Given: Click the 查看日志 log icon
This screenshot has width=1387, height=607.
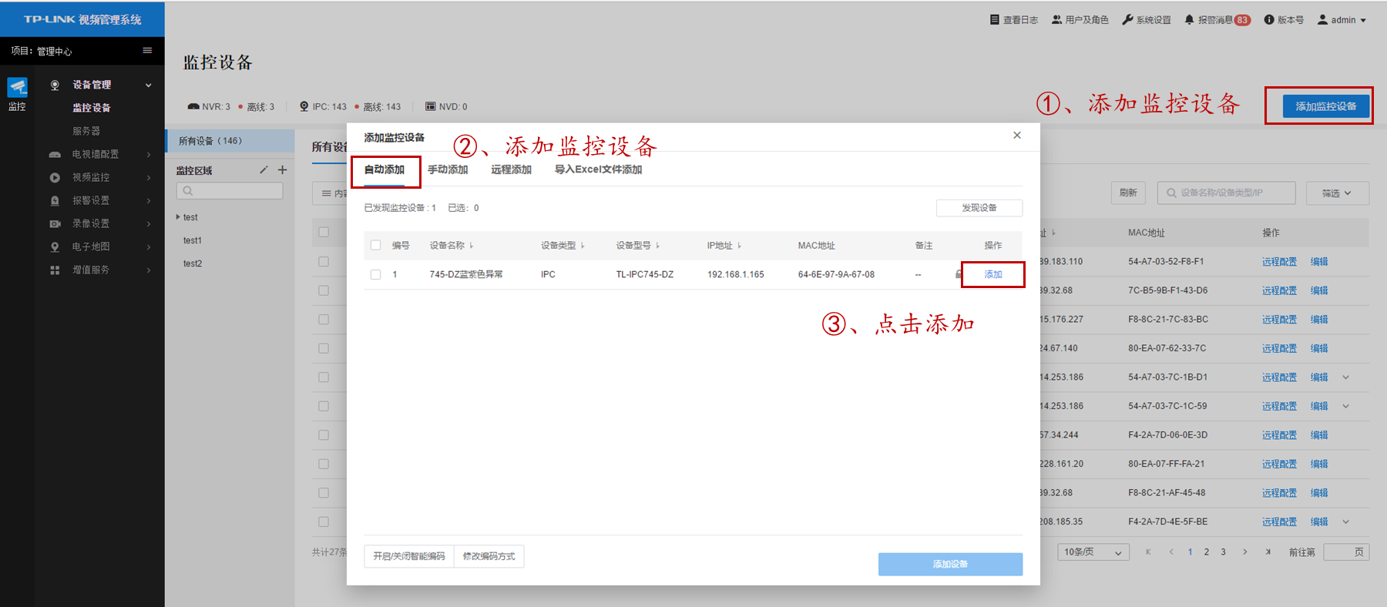Looking at the screenshot, I should 995,20.
